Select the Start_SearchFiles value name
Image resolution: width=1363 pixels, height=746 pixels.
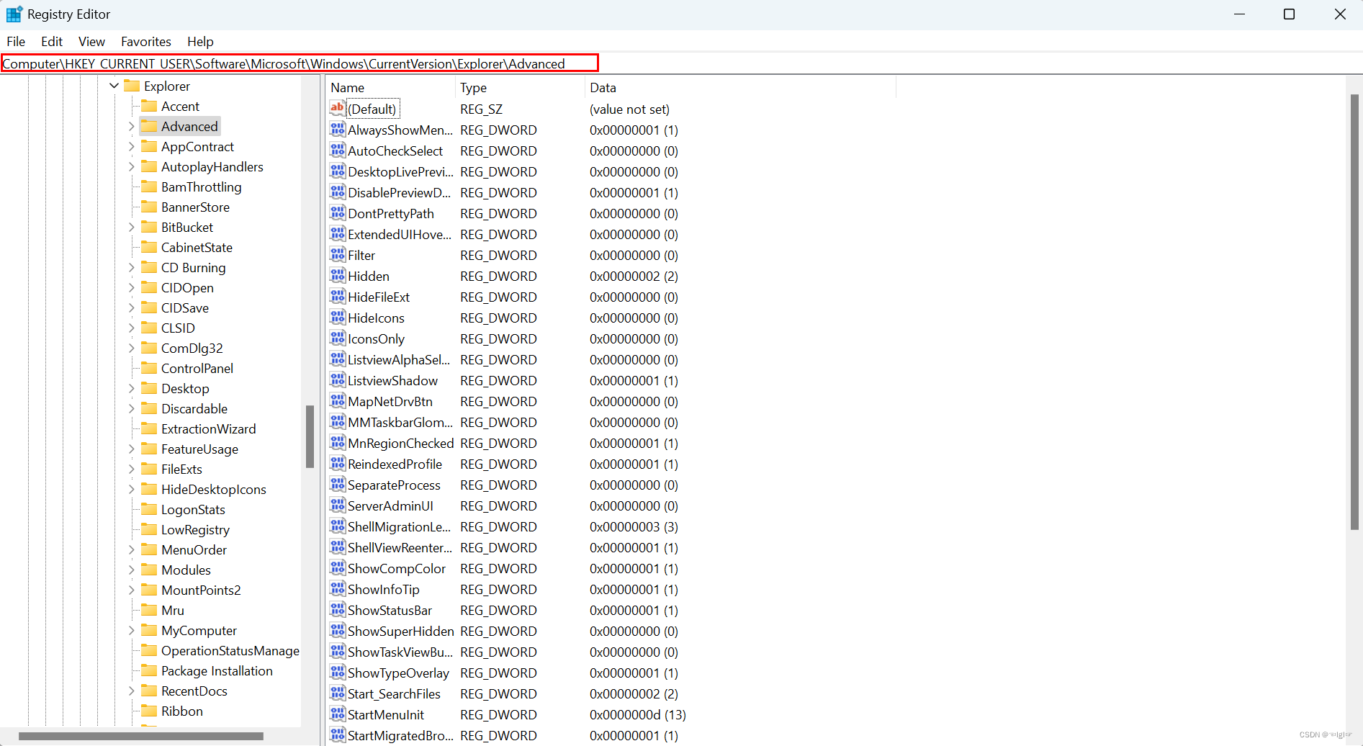pos(394,693)
